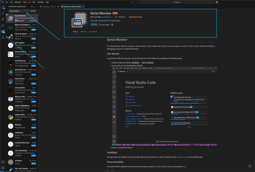Click the Serial Monitor chip logo
The width and height of the screenshot is (255, 172).
point(80,19)
